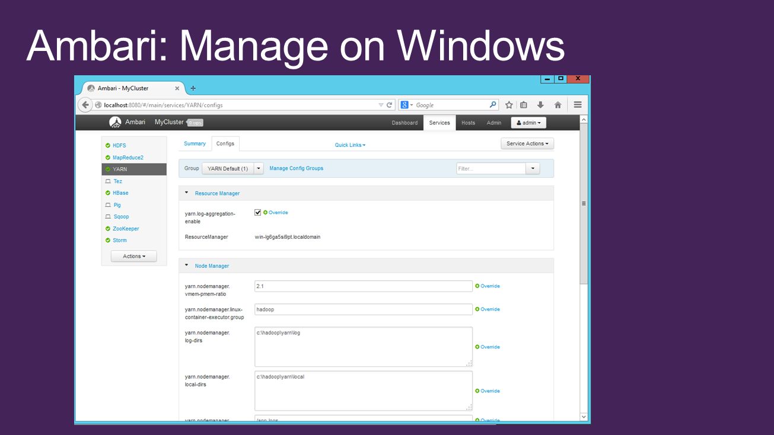Click the log-dirs text area
This screenshot has height=435, width=774.
pyautogui.click(x=364, y=347)
